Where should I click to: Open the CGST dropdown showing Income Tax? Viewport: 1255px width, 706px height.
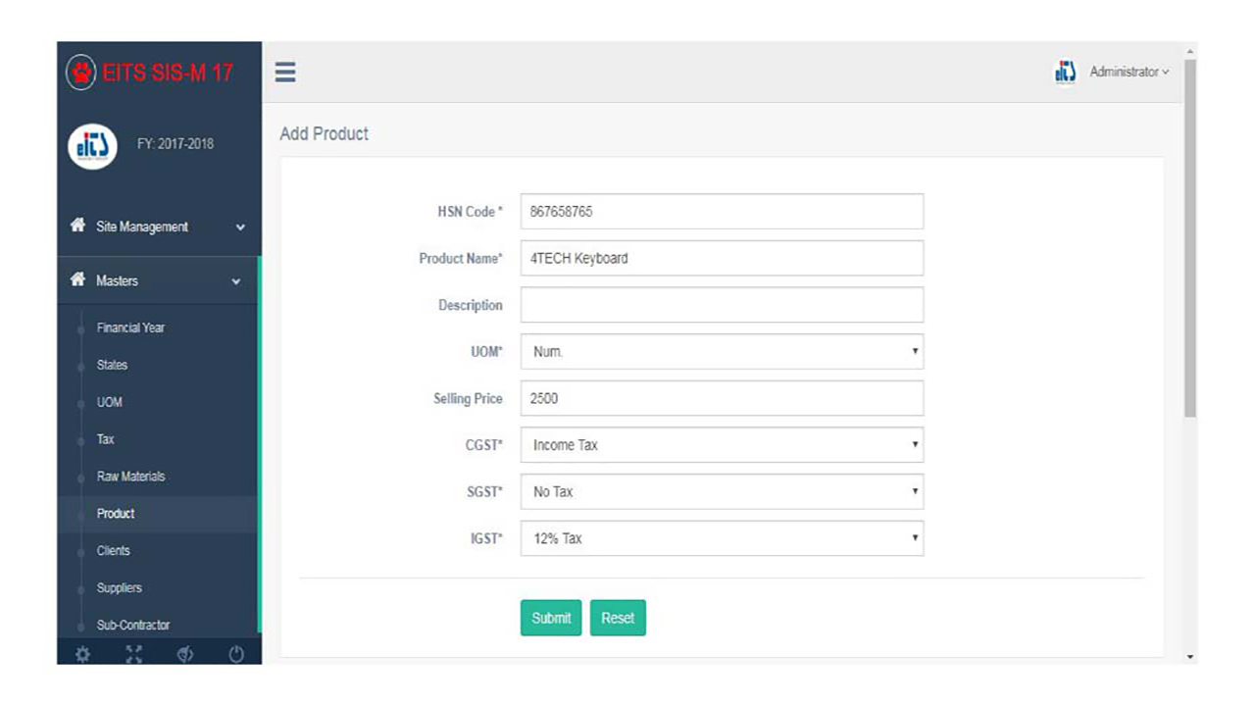click(x=722, y=444)
